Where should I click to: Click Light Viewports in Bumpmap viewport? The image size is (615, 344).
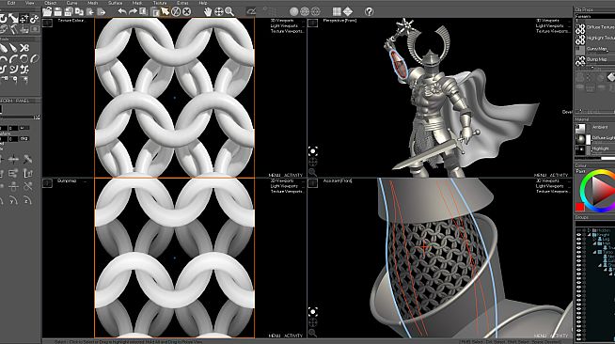click(x=284, y=186)
